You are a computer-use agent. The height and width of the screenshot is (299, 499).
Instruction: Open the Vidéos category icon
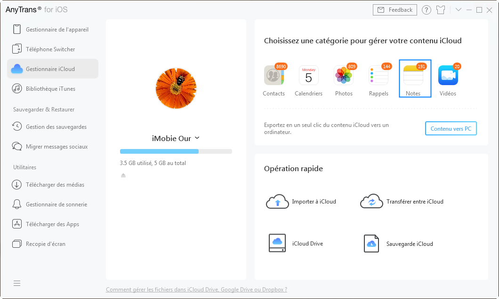click(x=448, y=75)
